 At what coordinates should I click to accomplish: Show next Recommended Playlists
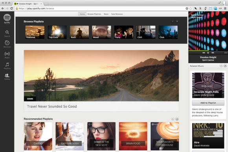pyautogui.click(x=177, y=119)
